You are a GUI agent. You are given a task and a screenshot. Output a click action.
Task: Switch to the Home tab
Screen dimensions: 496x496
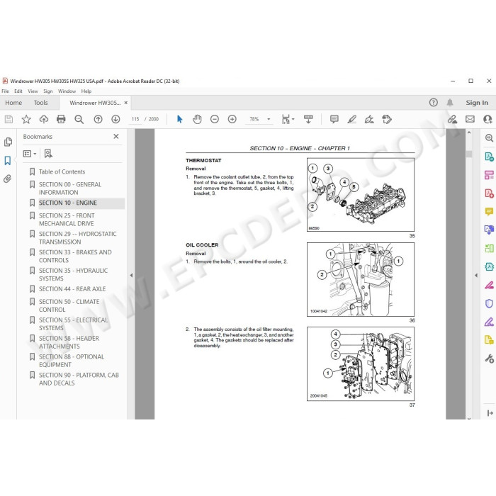pos(13,103)
